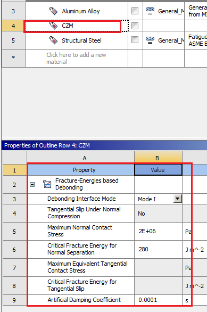Select the Aluminum Alloy material row
The height and width of the screenshot is (312, 207).
click(x=77, y=11)
